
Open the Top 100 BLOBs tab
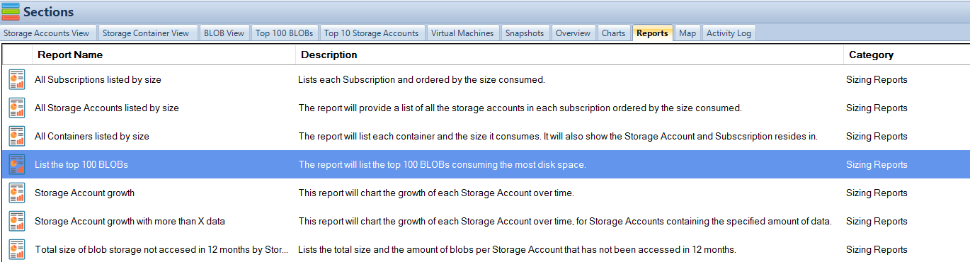pyautogui.click(x=284, y=33)
